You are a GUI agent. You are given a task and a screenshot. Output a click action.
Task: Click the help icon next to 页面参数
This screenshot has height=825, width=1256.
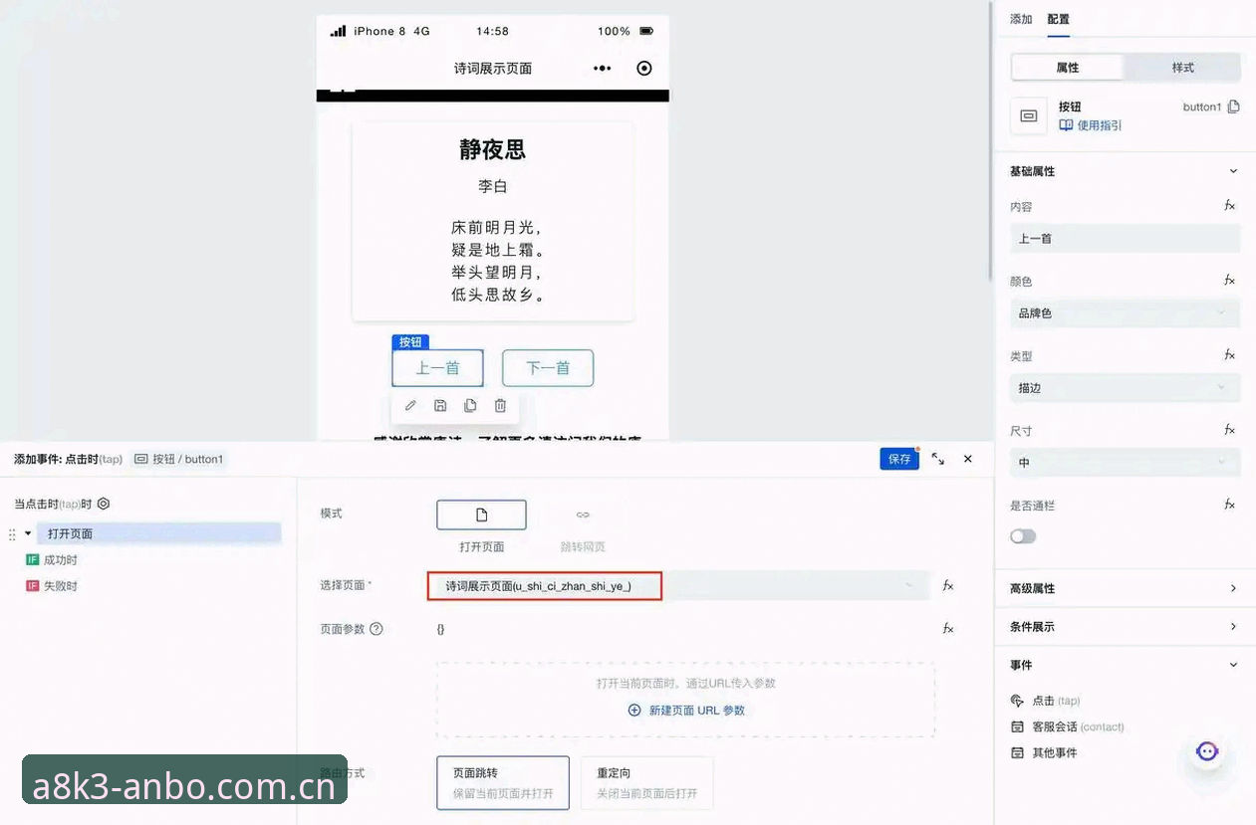[377, 629]
